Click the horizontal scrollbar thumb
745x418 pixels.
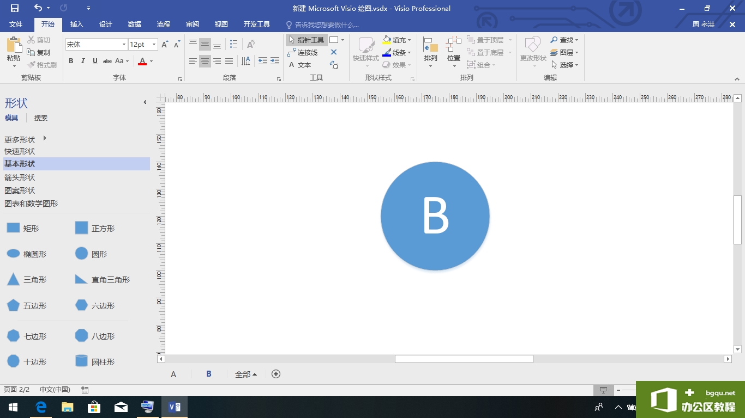pyautogui.click(x=464, y=359)
